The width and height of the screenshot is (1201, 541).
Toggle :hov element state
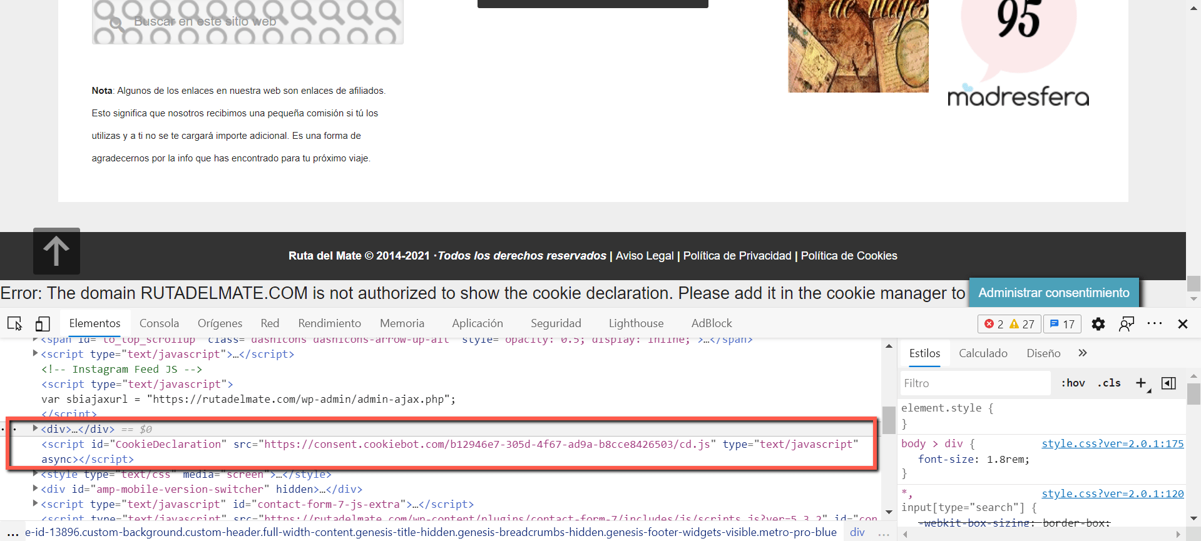1073,383
